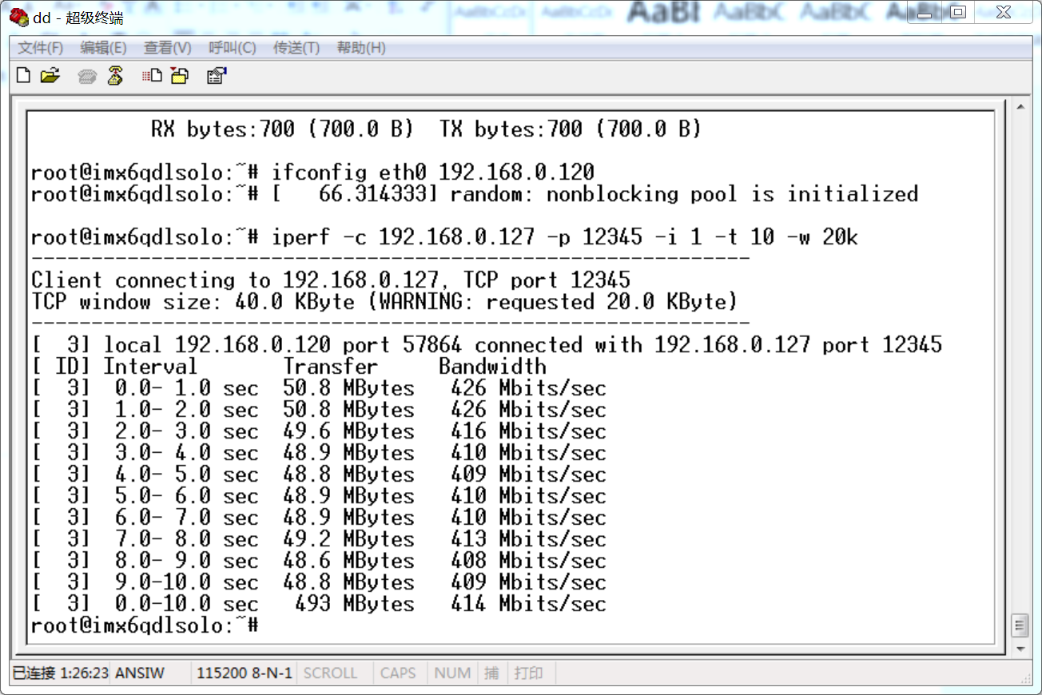Viewport: 1042px width, 695px height.
Task: Click the 已连接 1:26:23 status entry
Action: (61, 673)
